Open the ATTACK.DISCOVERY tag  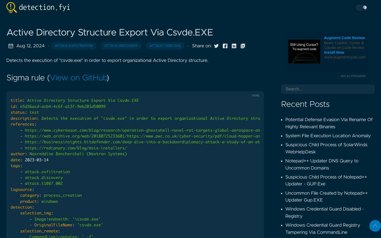coord(121,46)
